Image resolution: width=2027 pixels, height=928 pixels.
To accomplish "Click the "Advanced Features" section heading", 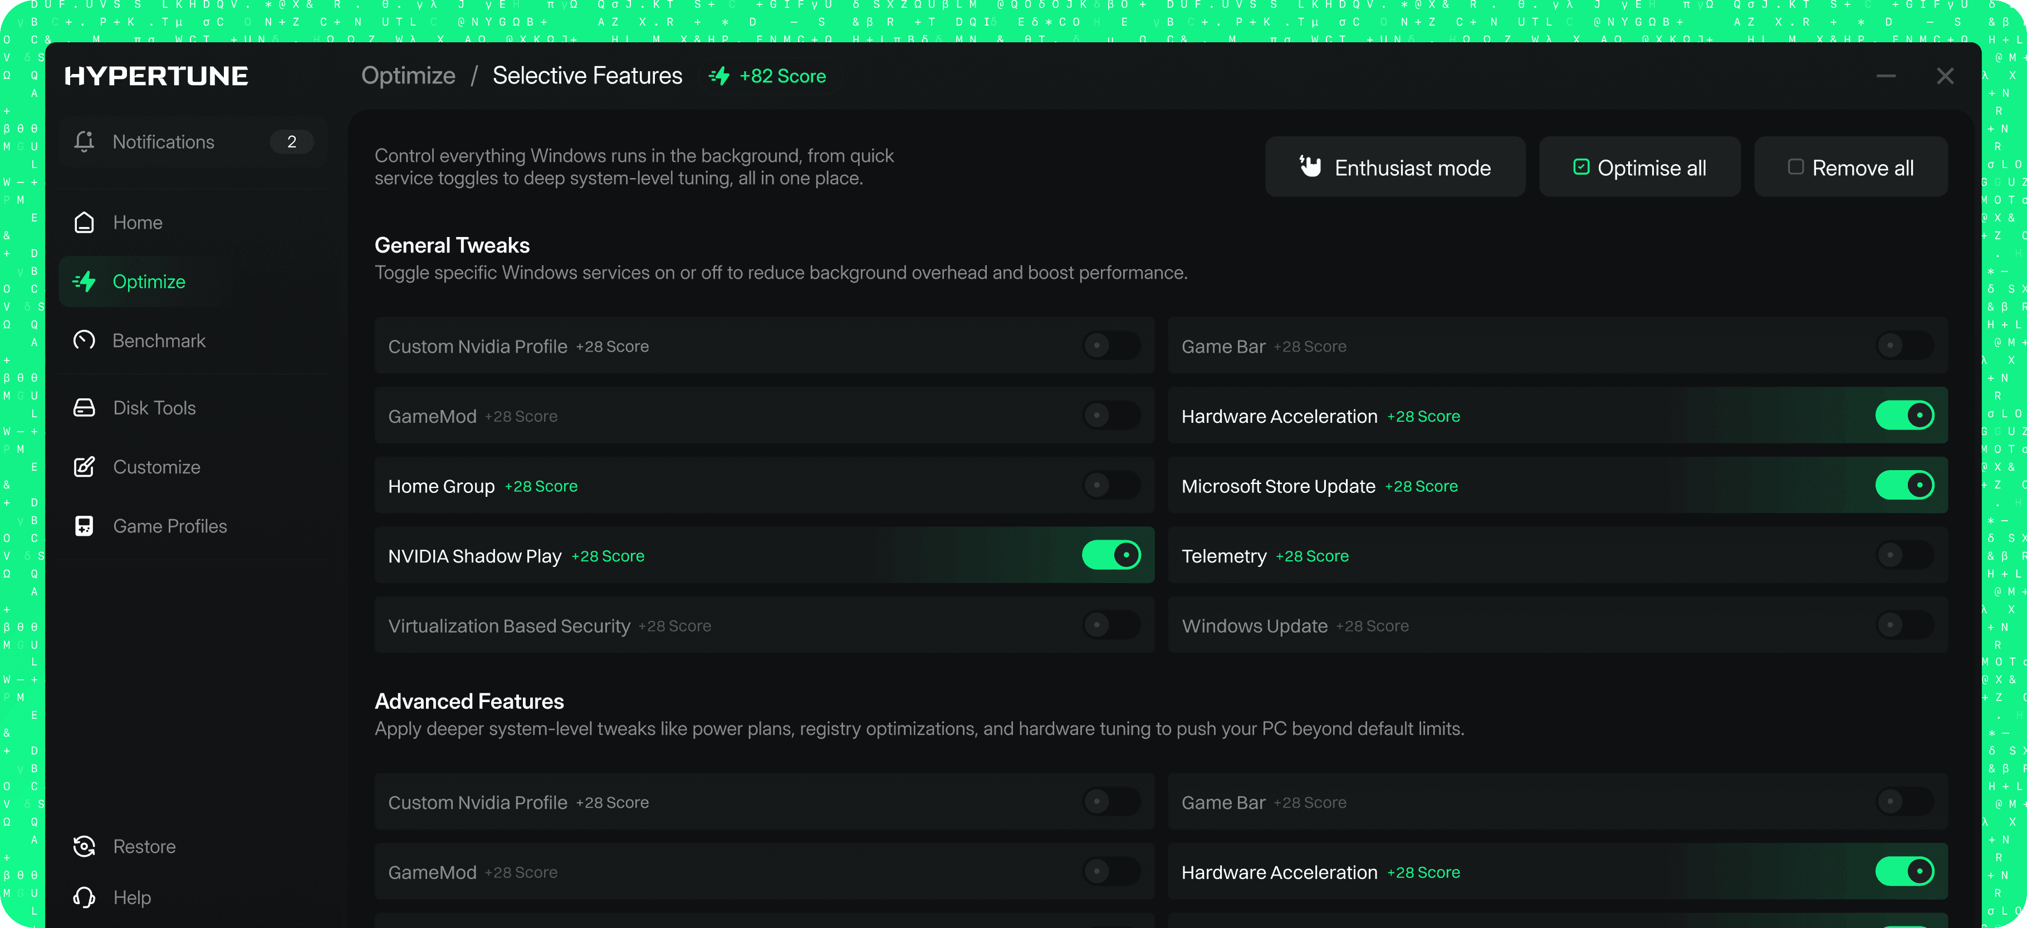I will tap(469, 700).
